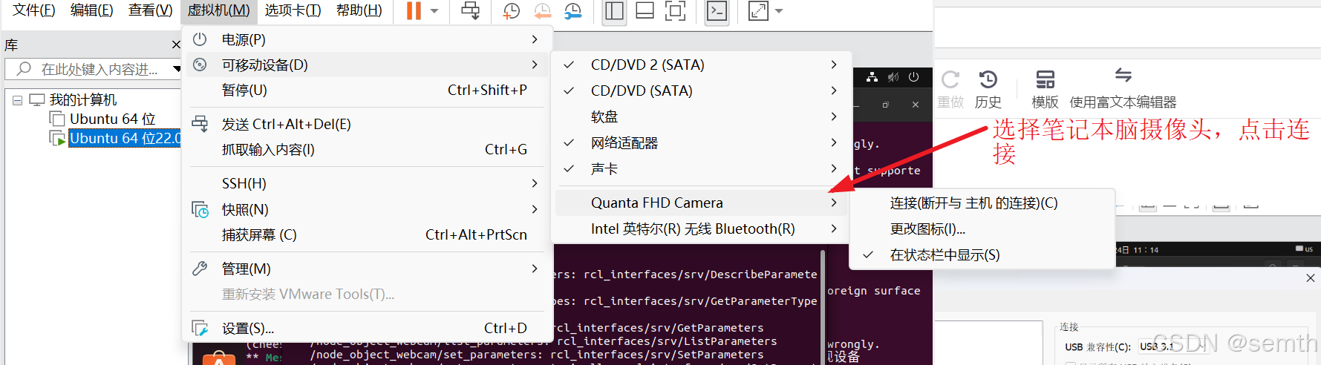
Task: Close the settings dialog with X
Action: pyautogui.click(x=1311, y=277)
